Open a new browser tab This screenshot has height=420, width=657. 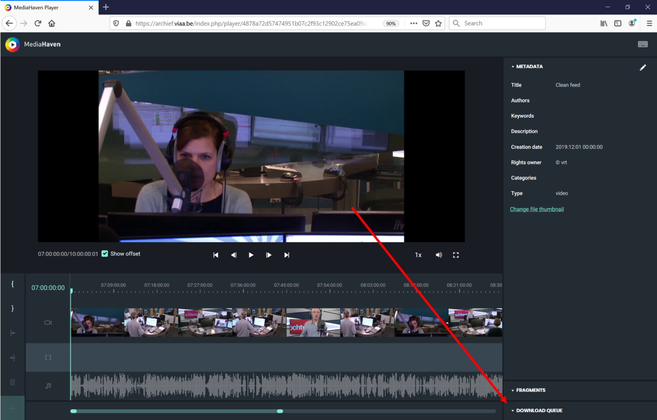[x=106, y=7]
